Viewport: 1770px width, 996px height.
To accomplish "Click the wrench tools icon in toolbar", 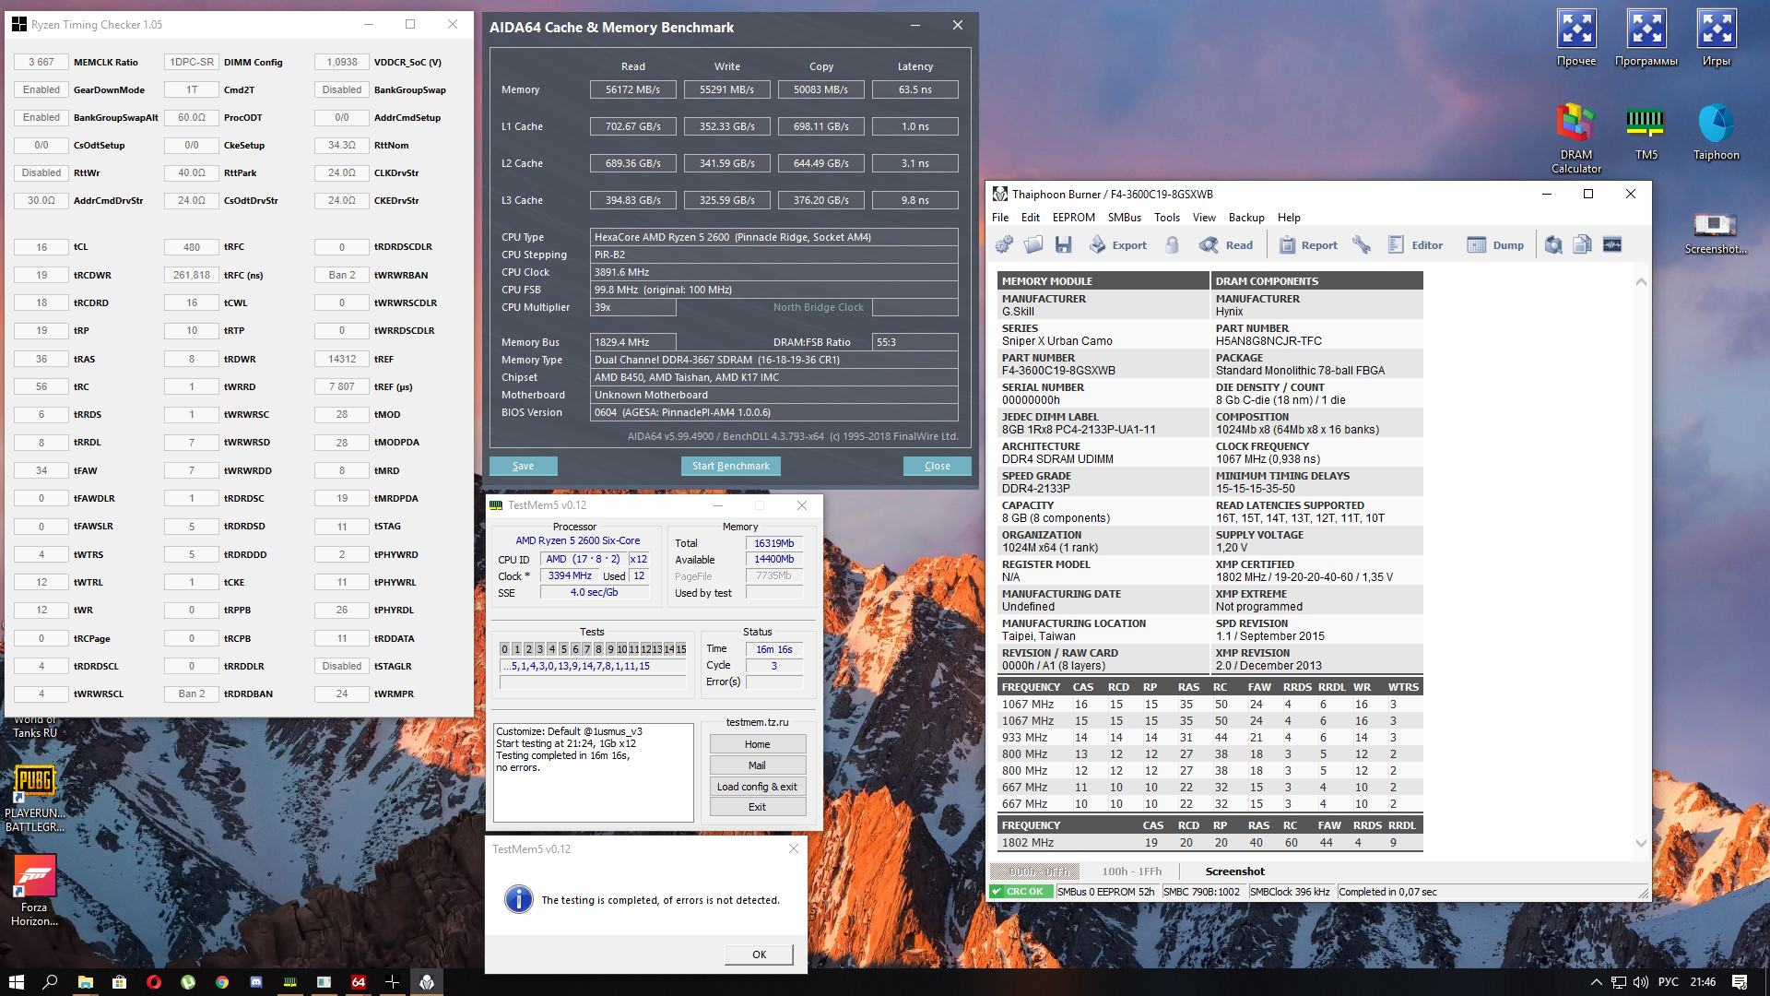I will (1362, 245).
